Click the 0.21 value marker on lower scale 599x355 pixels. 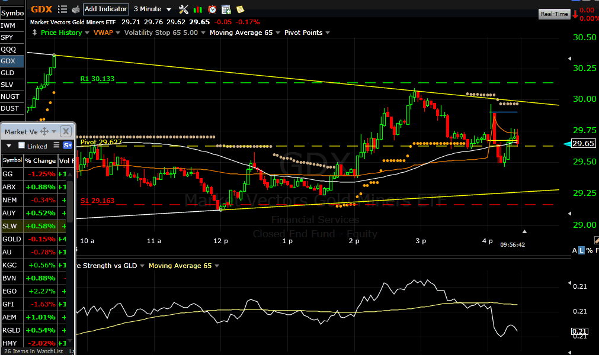coord(579,331)
